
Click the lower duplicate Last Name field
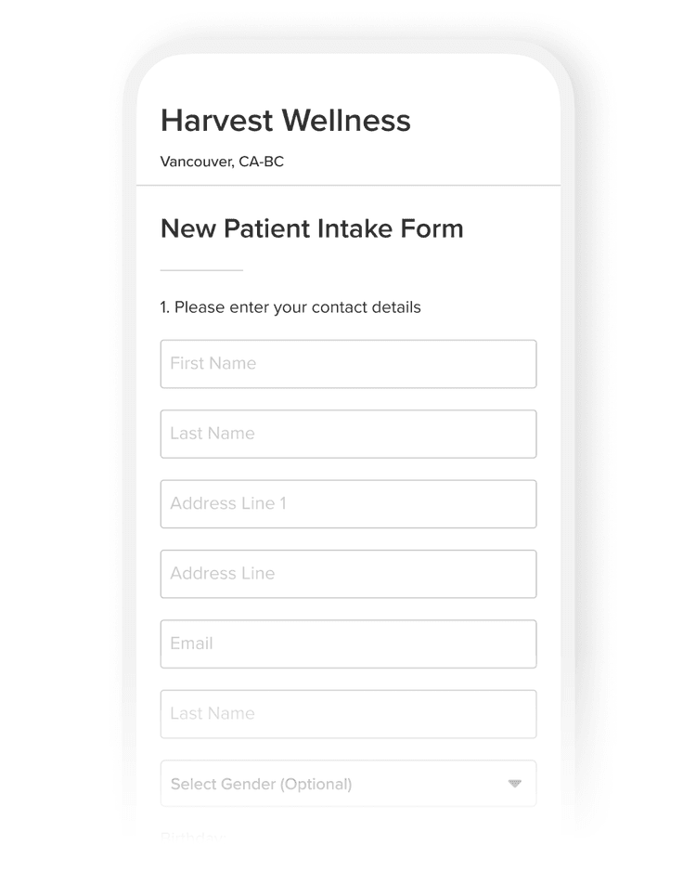coord(348,714)
